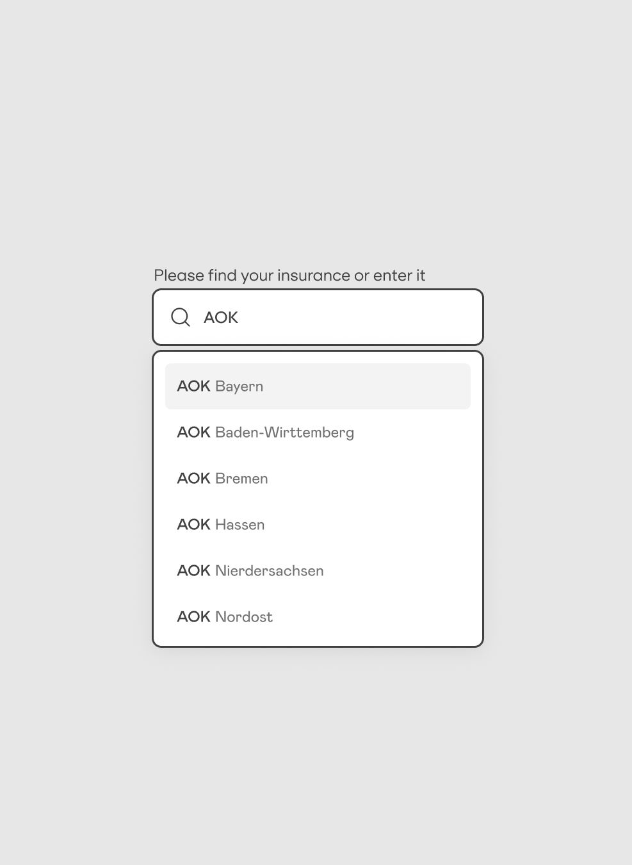
Task: Choose the AOK Baden-Wirttemberg option
Action: [318, 432]
